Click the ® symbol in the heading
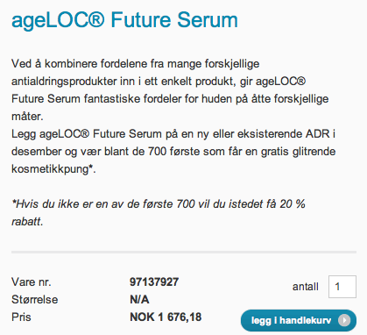Screen dimensions: 367x335 (95, 19)
